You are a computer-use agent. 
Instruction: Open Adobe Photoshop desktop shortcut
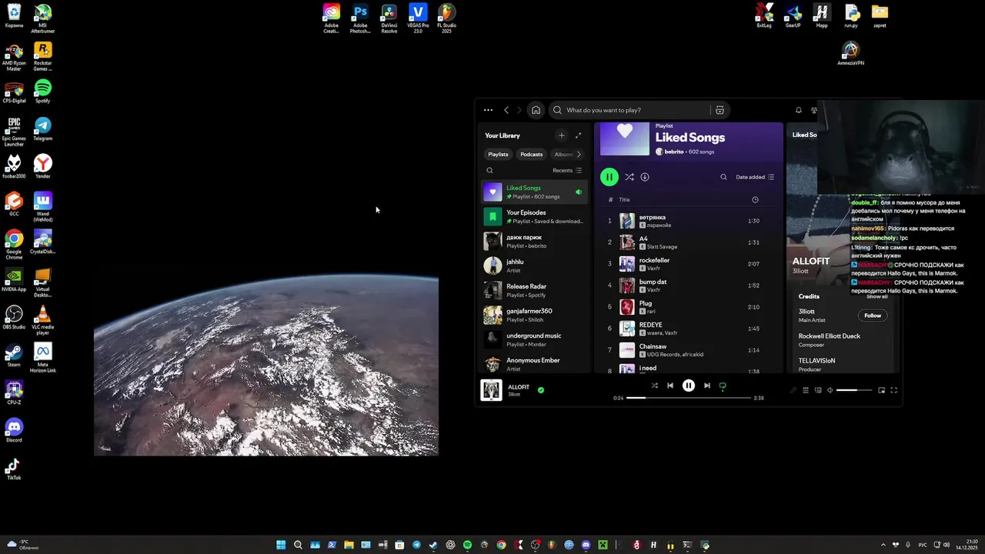tap(360, 18)
